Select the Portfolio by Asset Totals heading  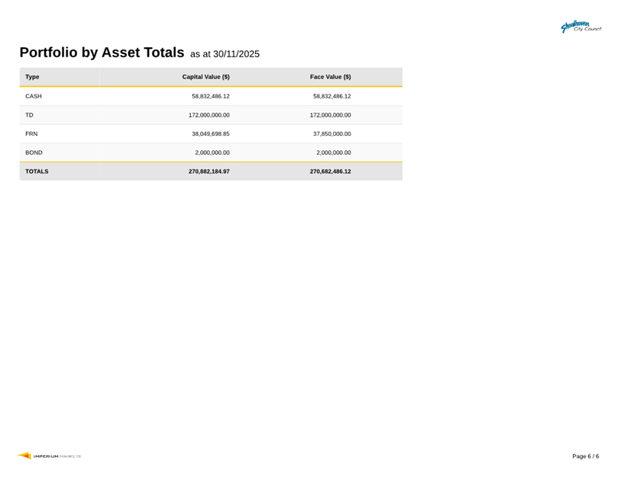click(102, 53)
